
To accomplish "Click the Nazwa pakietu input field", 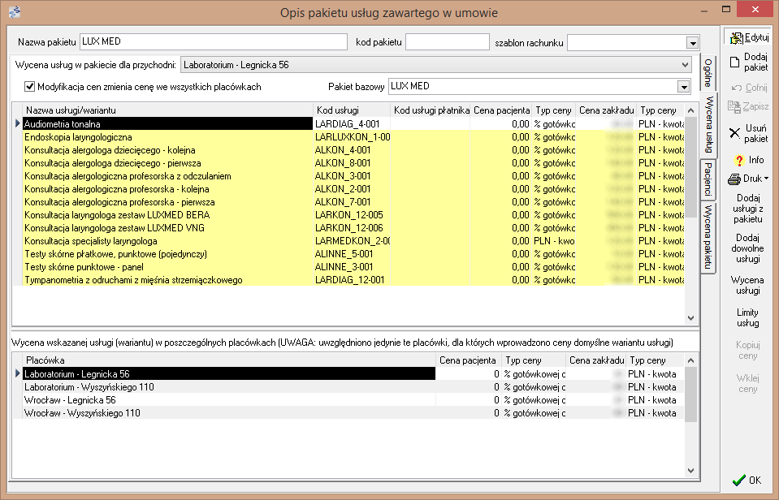I will pos(214,41).
